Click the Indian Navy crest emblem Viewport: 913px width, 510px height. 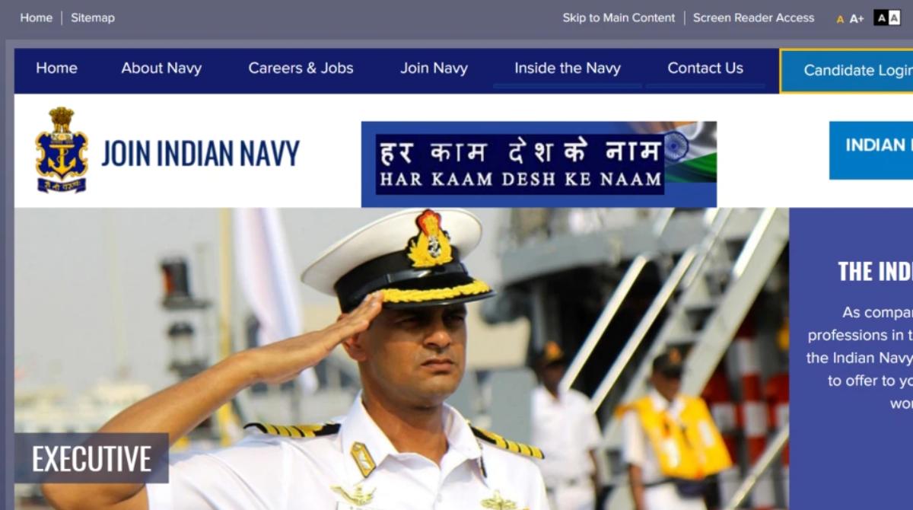point(62,150)
